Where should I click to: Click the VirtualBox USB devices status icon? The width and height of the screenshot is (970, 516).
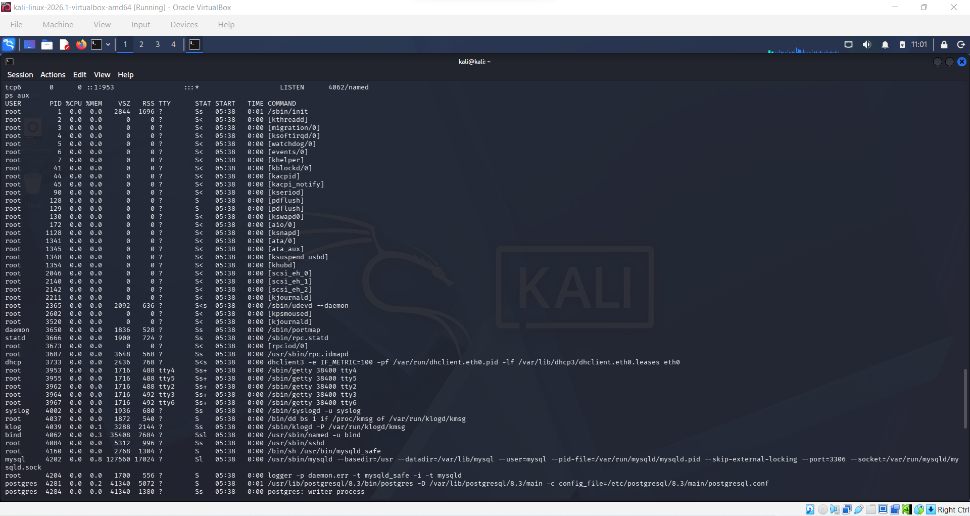859,509
